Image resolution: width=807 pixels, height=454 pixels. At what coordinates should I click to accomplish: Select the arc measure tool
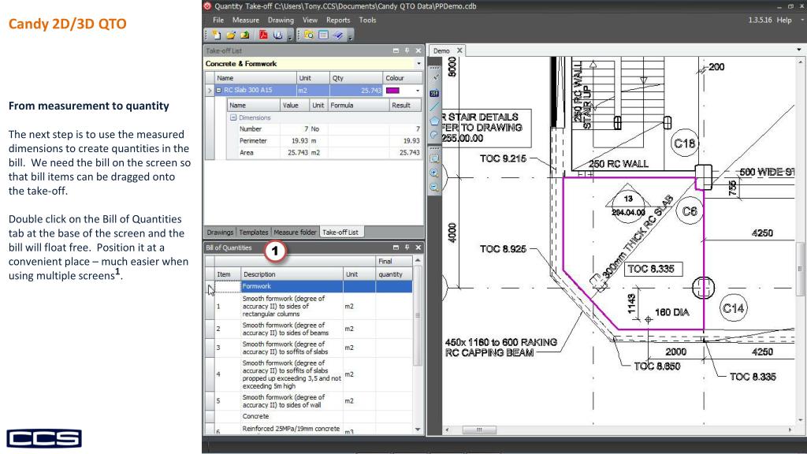[434, 136]
